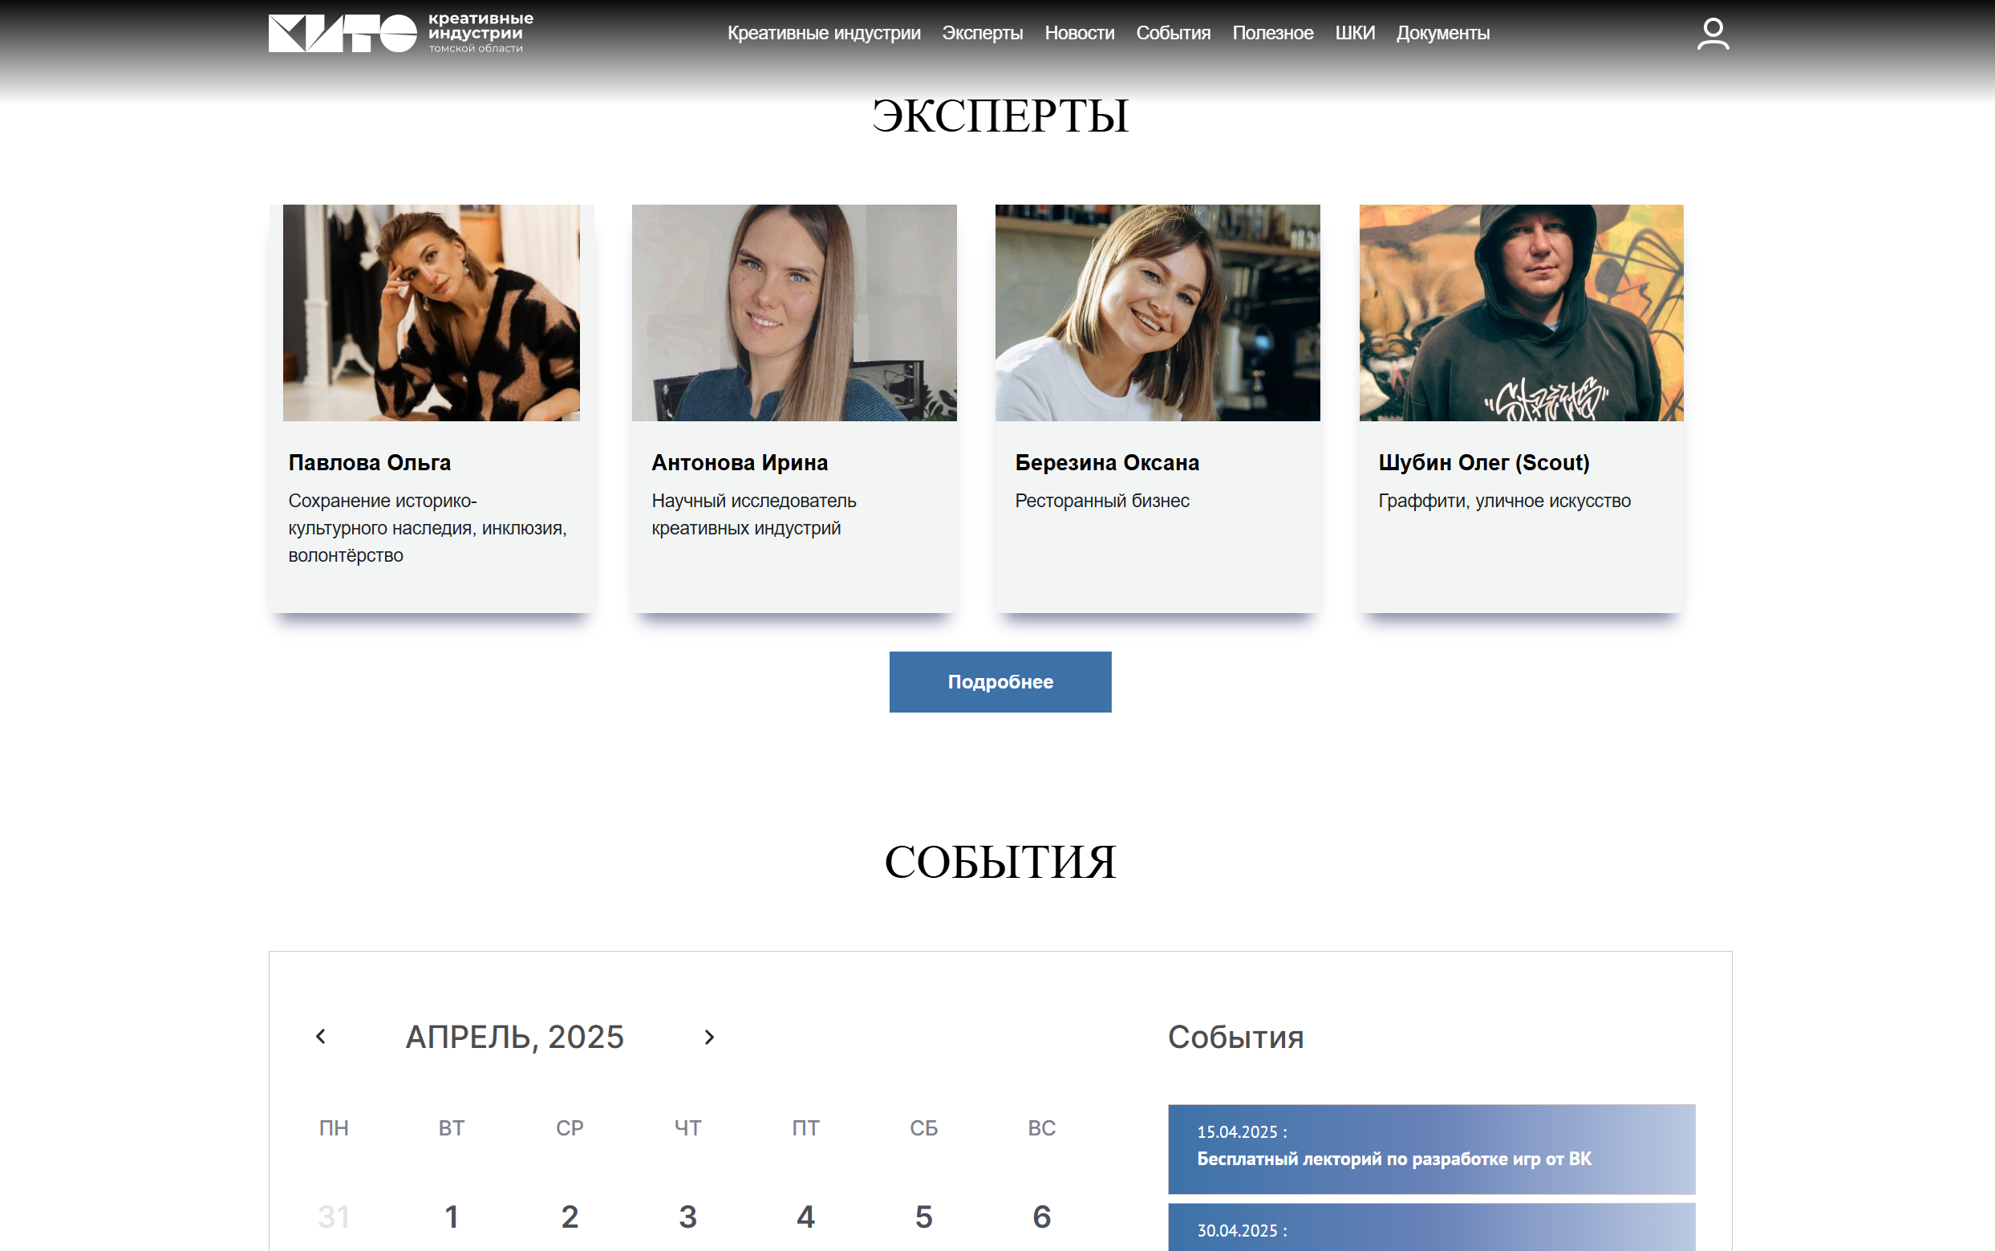The width and height of the screenshot is (1995, 1251).
Task: Click the name Антонова Ирина
Action: (x=740, y=462)
